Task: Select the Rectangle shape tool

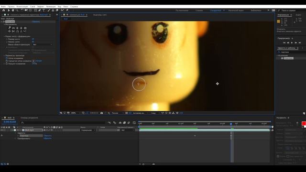Action: (35, 11)
